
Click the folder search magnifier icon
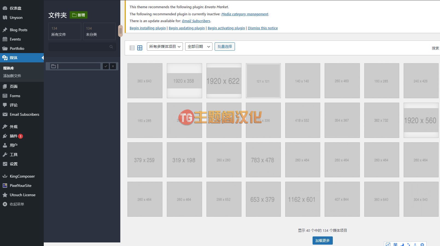tap(111, 47)
